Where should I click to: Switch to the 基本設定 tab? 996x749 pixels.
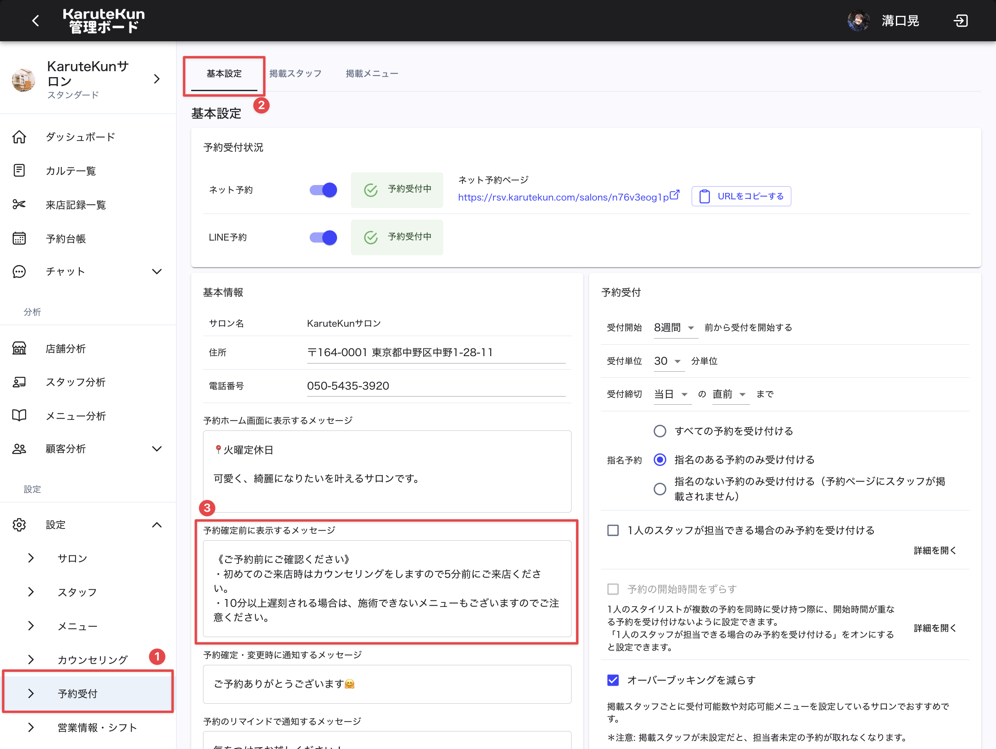(x=224, y=74)
